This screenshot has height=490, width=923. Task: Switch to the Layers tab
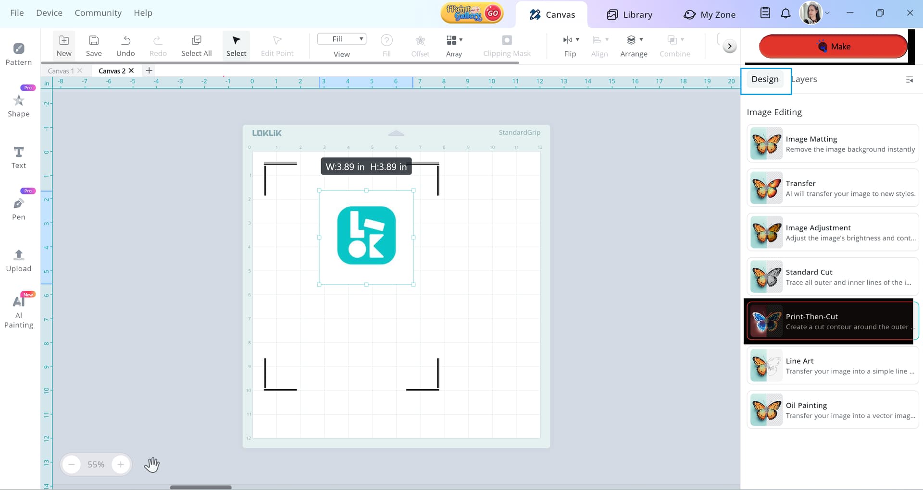click(804, 79)
